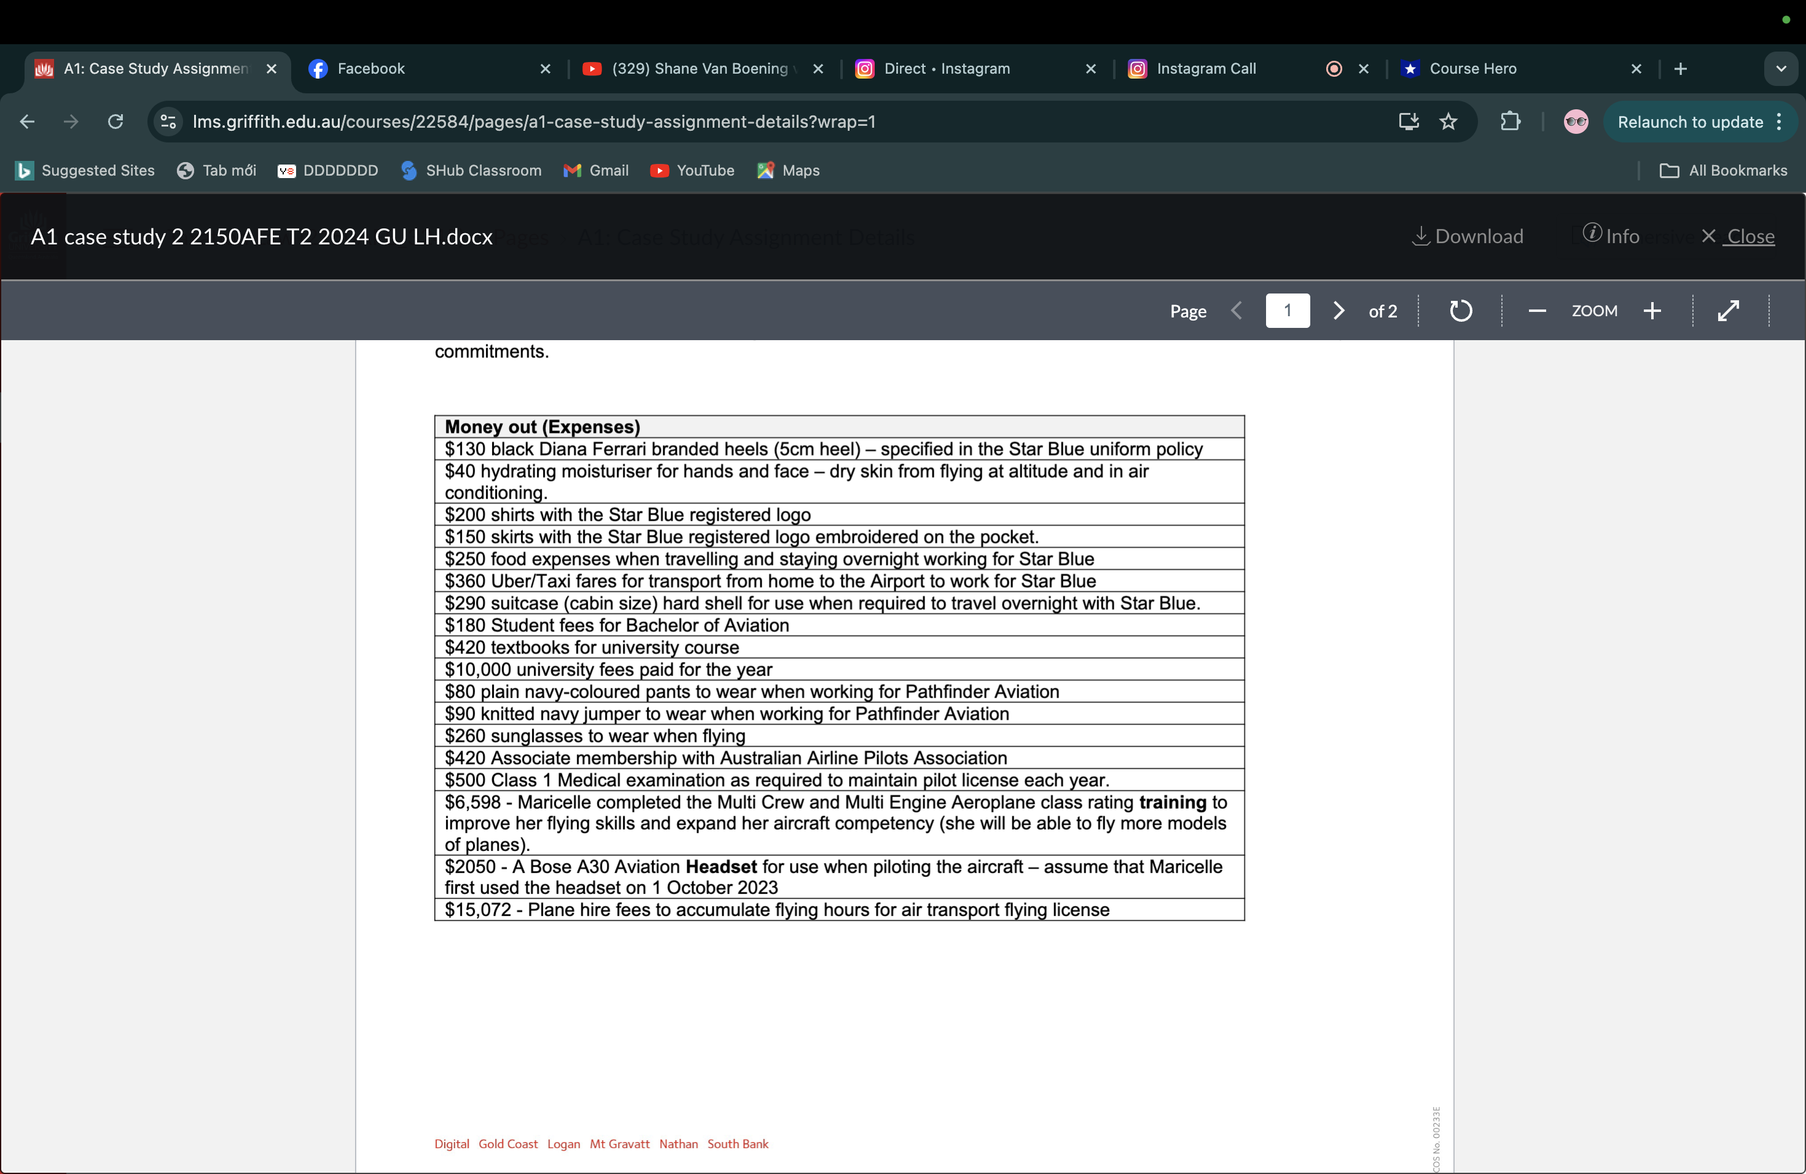Open Gmail from the bookmarks bar
Viewport: 1806px width, 1174px height.
tap(596, 171)
